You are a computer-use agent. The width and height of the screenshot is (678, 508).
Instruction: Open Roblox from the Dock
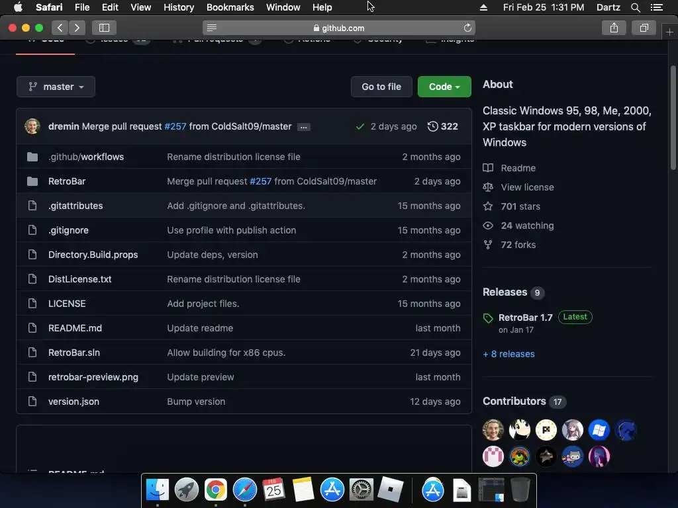(x=391, y=489)
